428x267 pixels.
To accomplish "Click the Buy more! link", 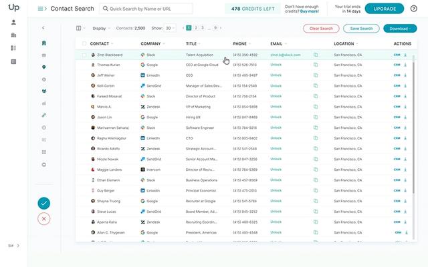I will click(309, 11).
